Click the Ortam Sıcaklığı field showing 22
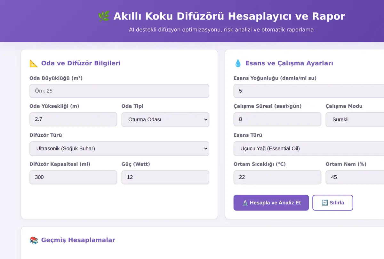Image resolution: width=384 pixels, height=259 pixels. (x=277, y=177)
